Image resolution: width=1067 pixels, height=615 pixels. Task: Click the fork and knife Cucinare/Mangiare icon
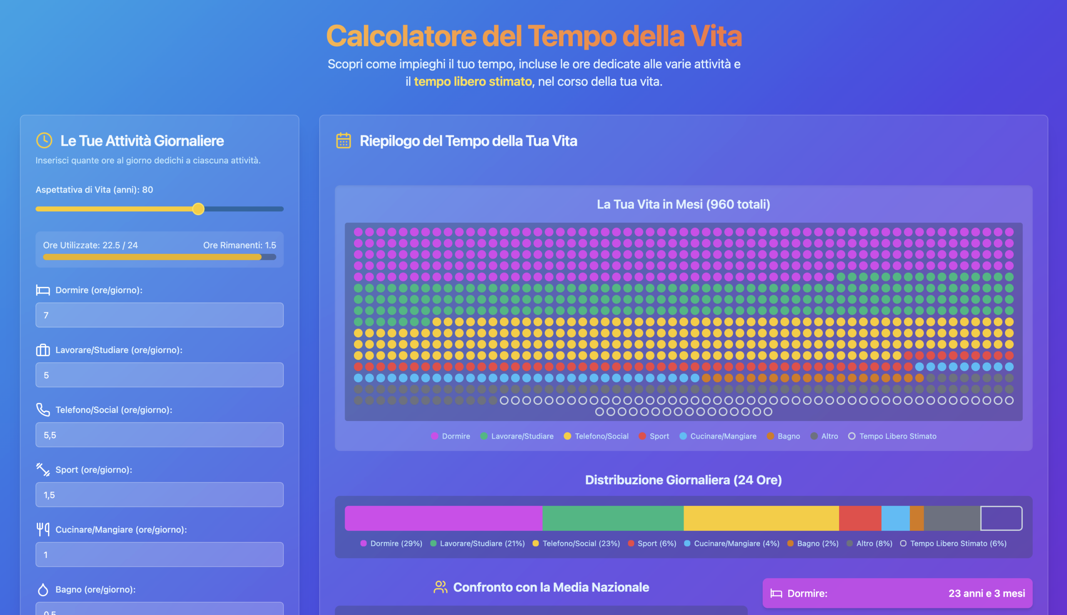coord(43,529)
